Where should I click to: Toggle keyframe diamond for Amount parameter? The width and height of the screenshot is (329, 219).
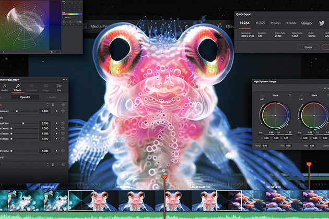pos(56,111)
